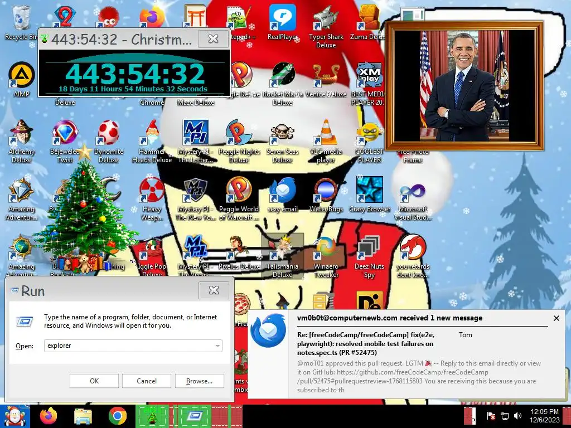Open Talismania Deluxe selected icon
Screen dimensions: 571x428
(282, 256)
